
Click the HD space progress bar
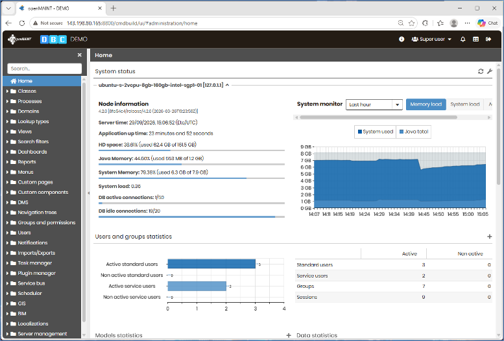pos(191,150)
